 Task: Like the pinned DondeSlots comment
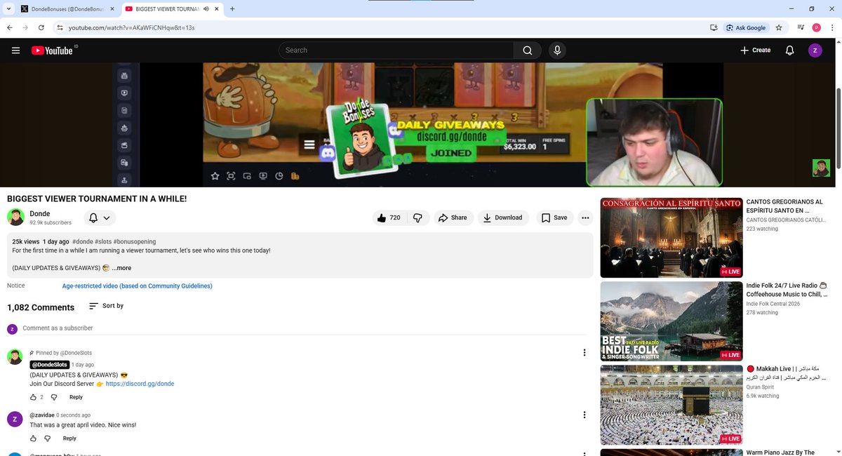[33, 397]
